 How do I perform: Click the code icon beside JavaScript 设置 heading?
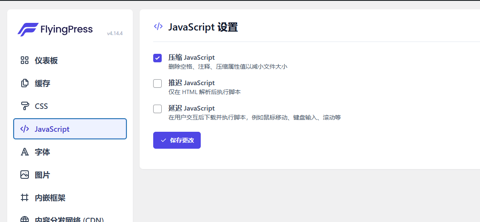coord(158,27)
